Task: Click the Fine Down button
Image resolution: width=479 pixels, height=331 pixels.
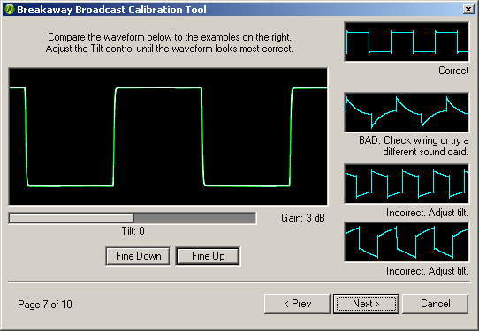Action: (138, 256)
